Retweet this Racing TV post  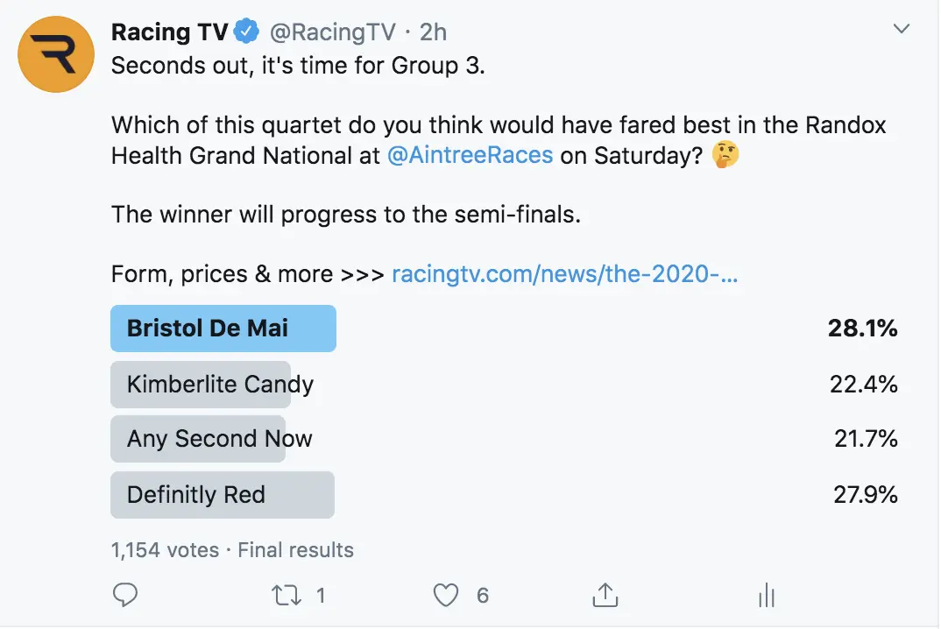pyautogui.click(x=286, y=596)
